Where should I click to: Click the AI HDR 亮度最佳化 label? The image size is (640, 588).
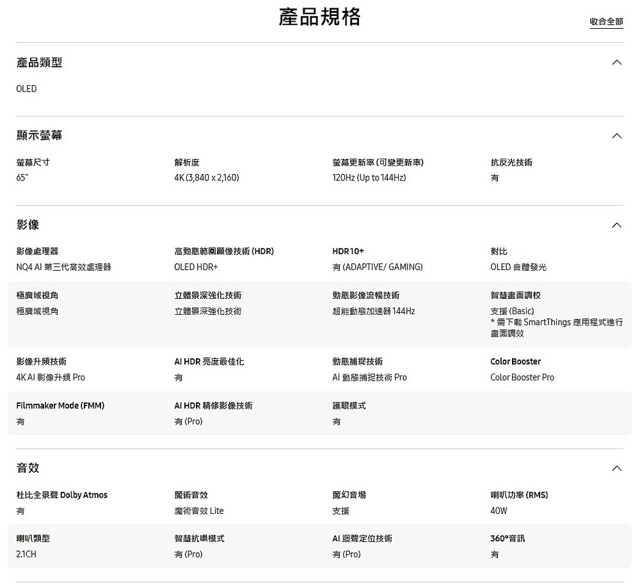pos(209,362)
